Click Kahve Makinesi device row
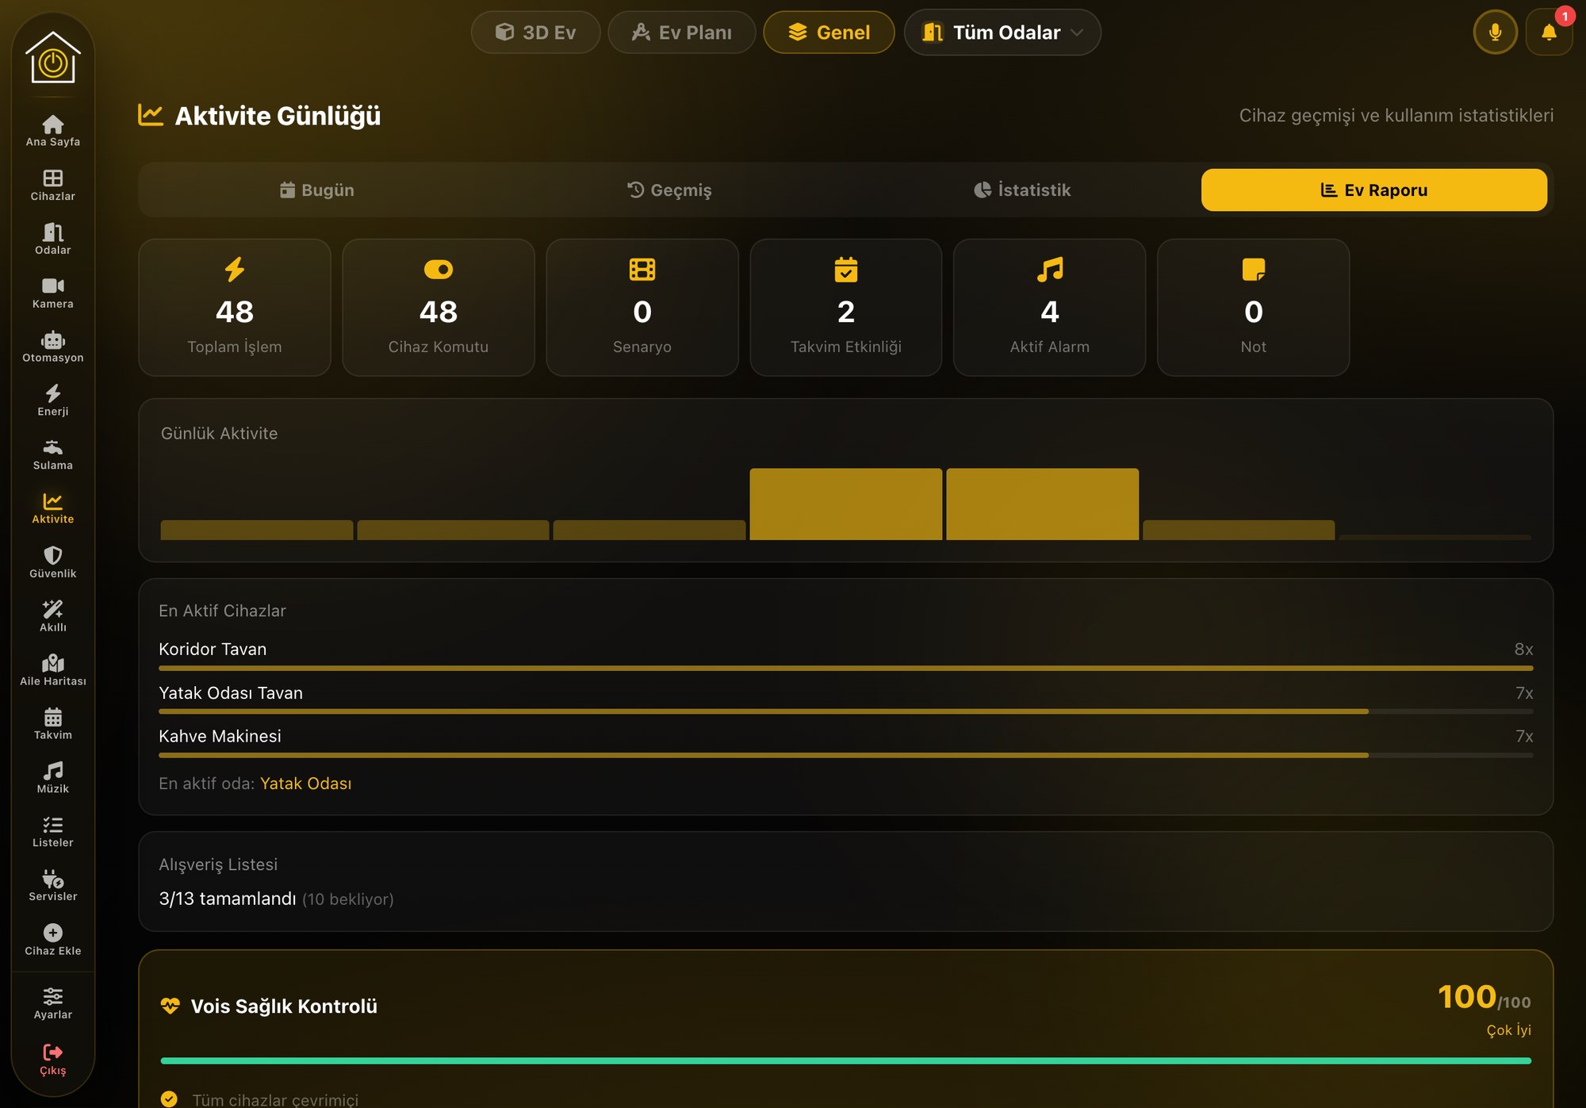The width and height of the screenshot is (1586, 1108). [x=845, y=742]
